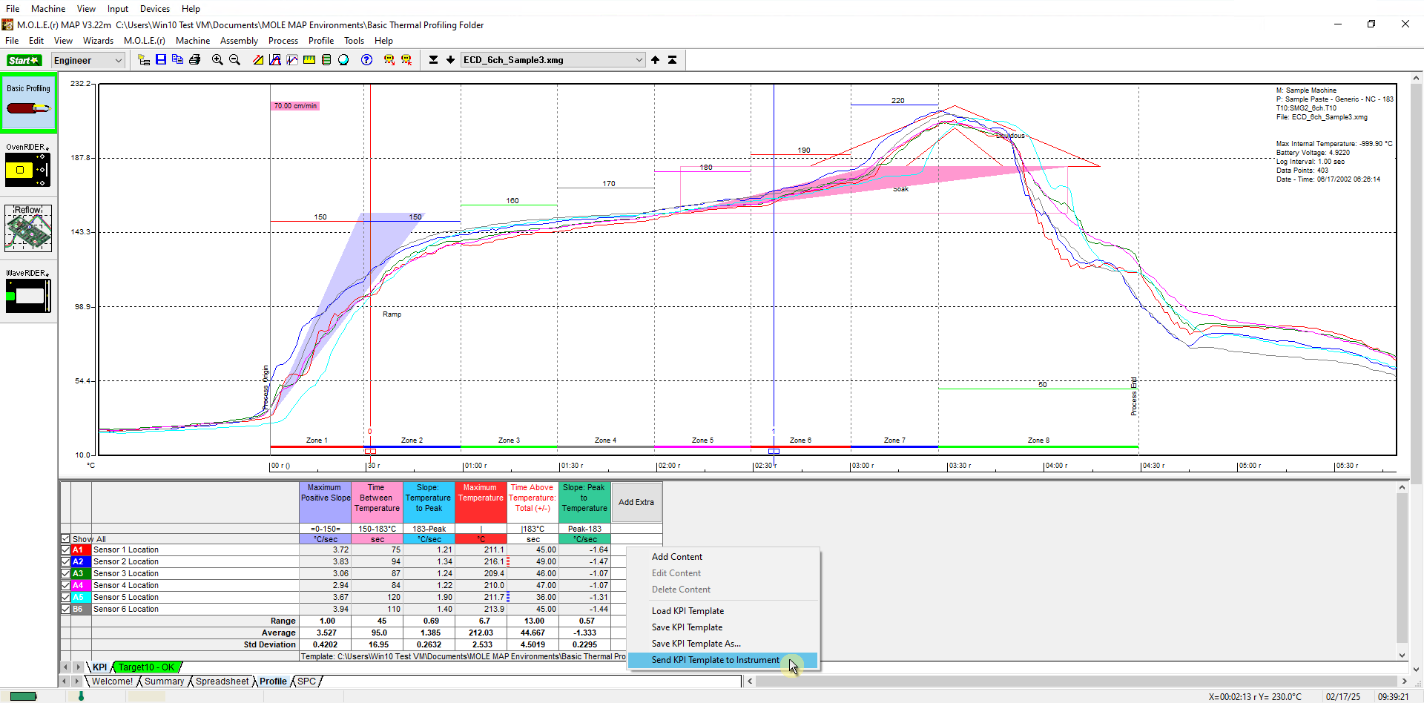
Task: Open the Wizards menu
Action: [98, 41]
